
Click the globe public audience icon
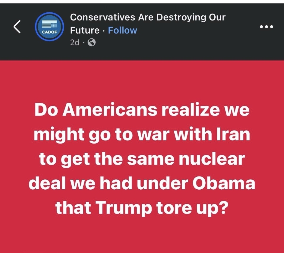click(92, 42)
